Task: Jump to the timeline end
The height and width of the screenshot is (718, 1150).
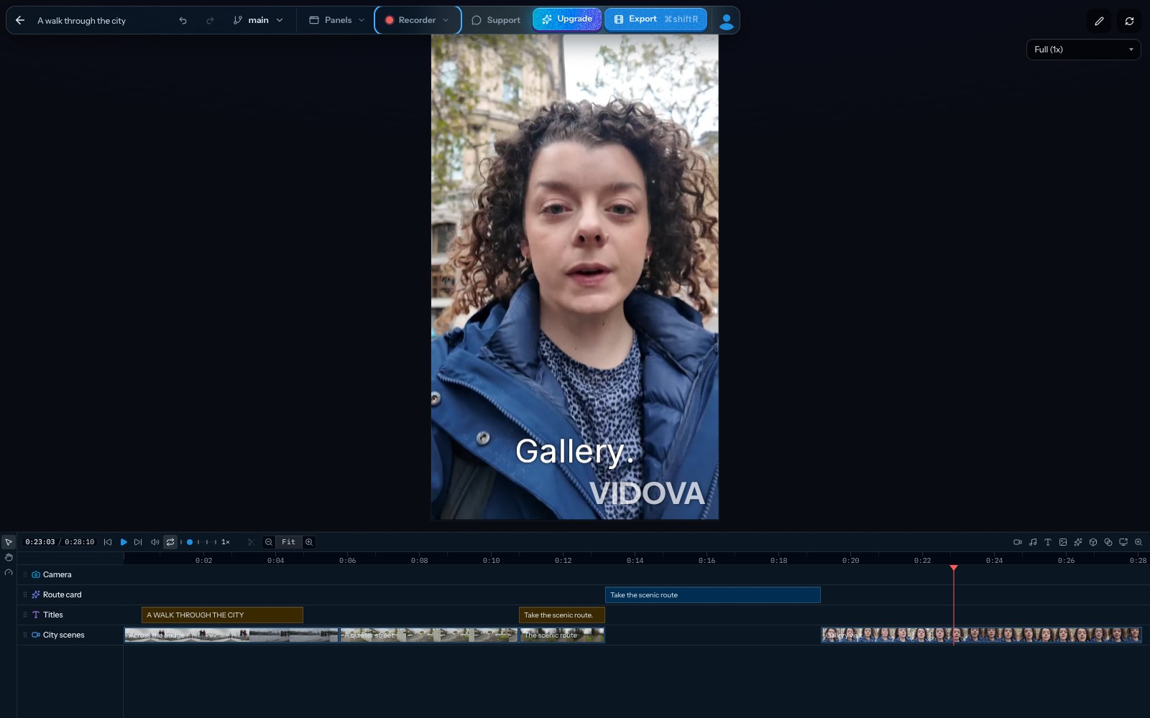Action: pyautogui.click(x=138, y=542)
